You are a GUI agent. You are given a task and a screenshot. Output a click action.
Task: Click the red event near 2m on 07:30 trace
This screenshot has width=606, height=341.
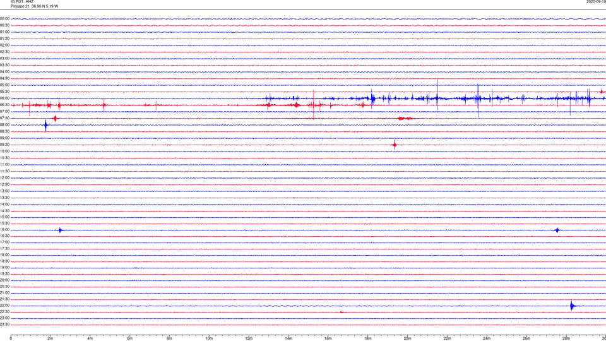[55, 118]
